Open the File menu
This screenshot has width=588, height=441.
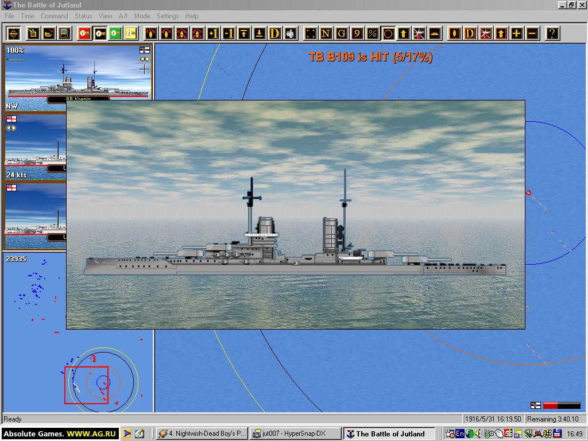click(9, 16)
